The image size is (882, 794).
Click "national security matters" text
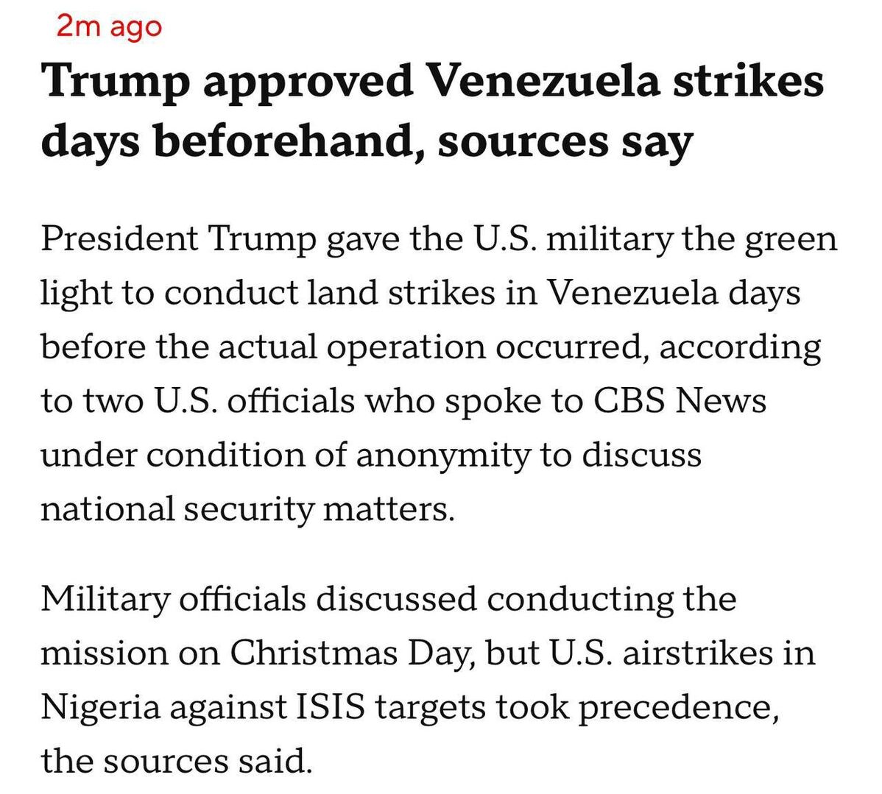247,508
